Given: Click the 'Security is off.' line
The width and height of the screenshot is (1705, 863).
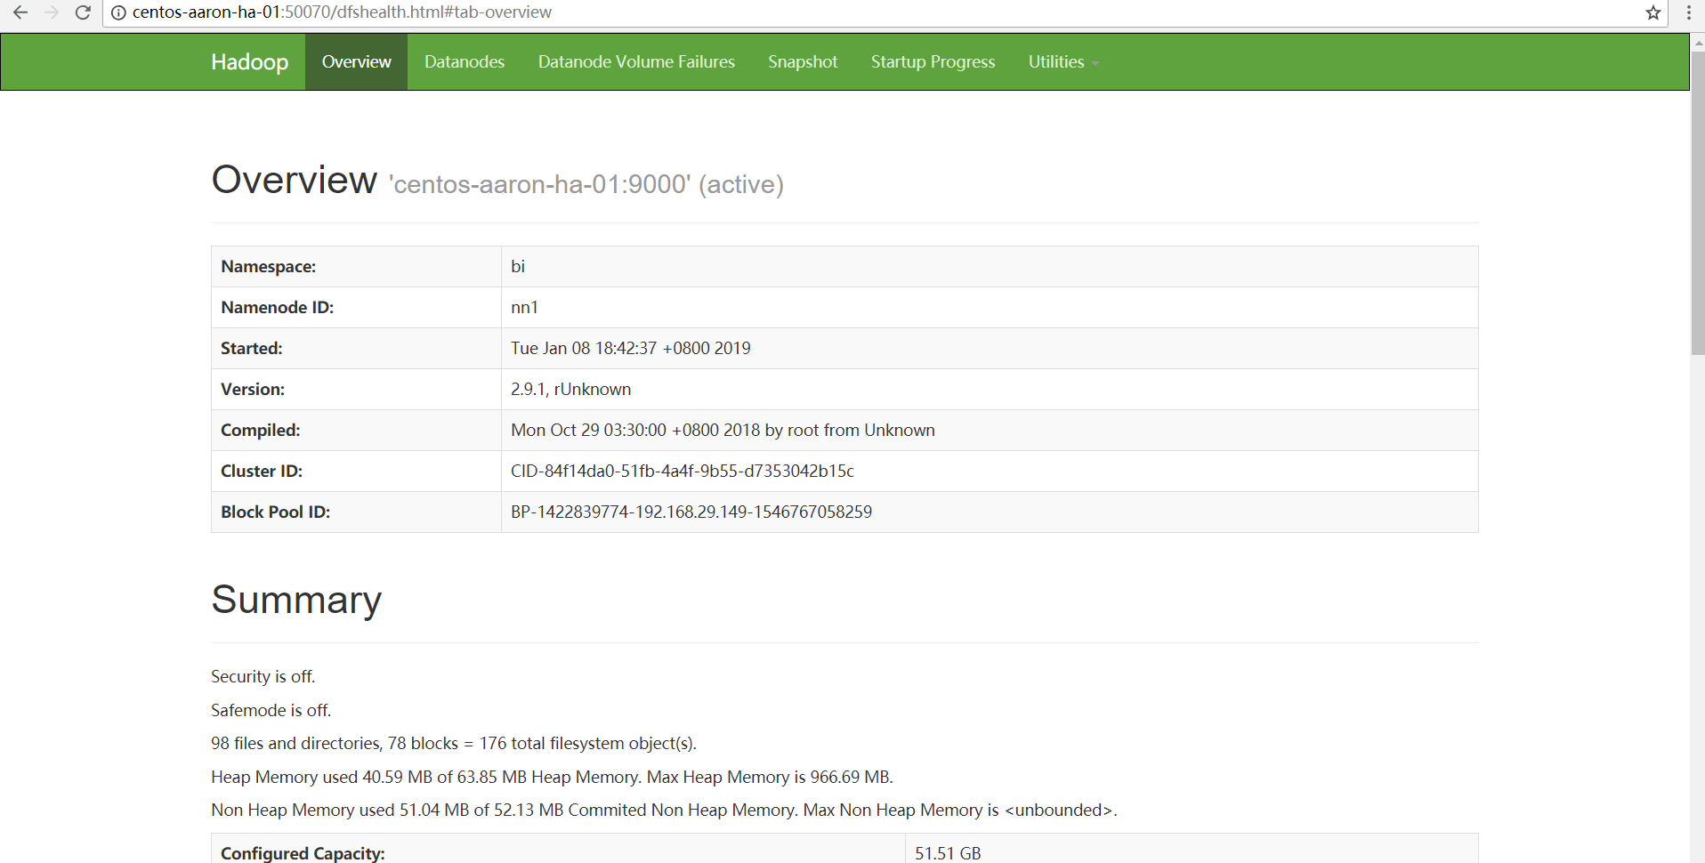Looking at the screenshot, I should click(263, 676).
